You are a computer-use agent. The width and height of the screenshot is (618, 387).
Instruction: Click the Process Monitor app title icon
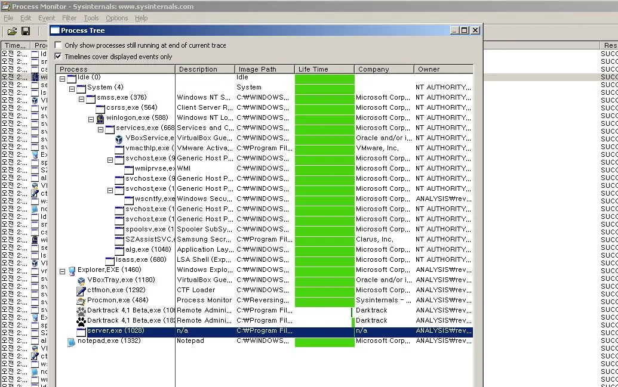[6, 7]
